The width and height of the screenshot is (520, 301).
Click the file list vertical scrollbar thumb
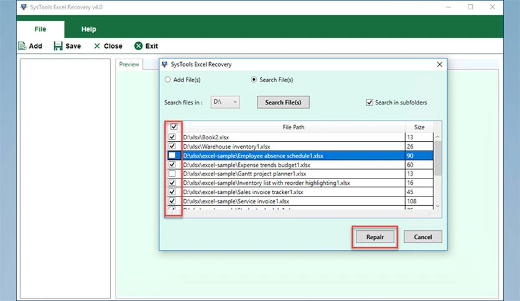[437, 158]
